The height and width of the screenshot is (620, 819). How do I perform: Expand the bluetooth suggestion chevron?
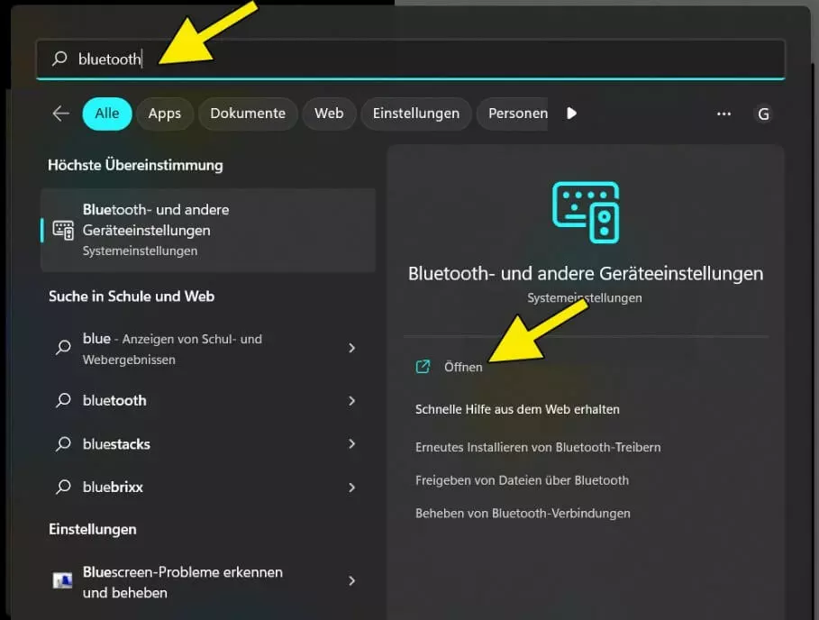[351, 401]
